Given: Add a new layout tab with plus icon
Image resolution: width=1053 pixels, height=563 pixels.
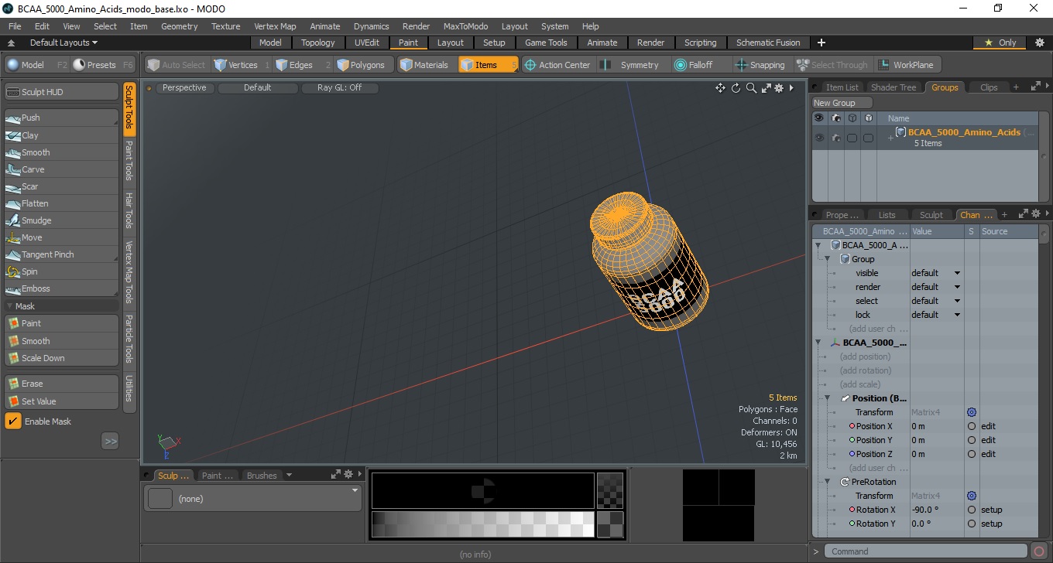Looking at the screenshot, I should point(821,43).
